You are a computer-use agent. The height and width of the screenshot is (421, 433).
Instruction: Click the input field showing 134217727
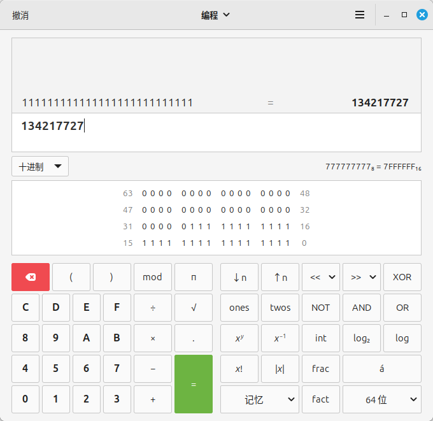[216, 132]
